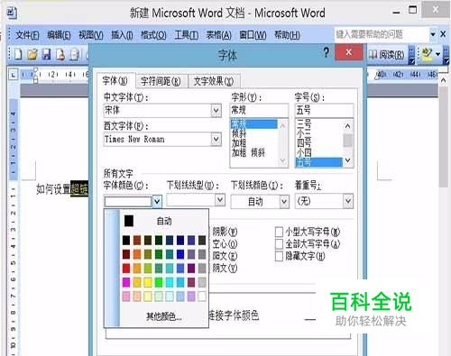Image resolution: width=451 pixels, height=356 pixels.
Task: Click the Word document icon in title bar
Action: (12, 13)
